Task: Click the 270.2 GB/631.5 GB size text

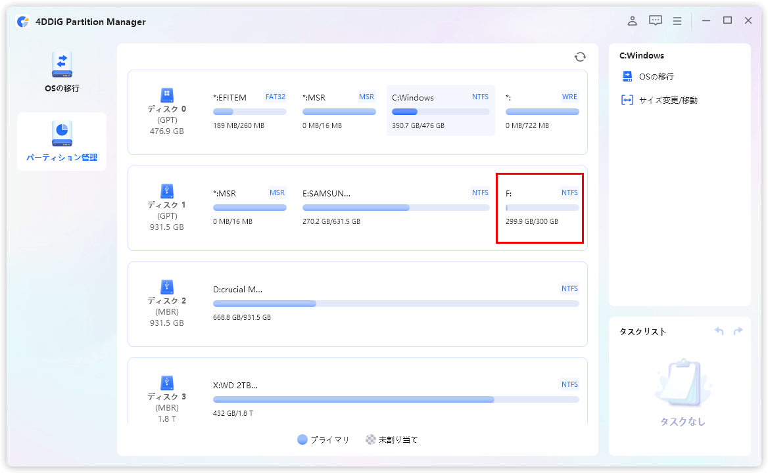Action: [x=331, y=221]
